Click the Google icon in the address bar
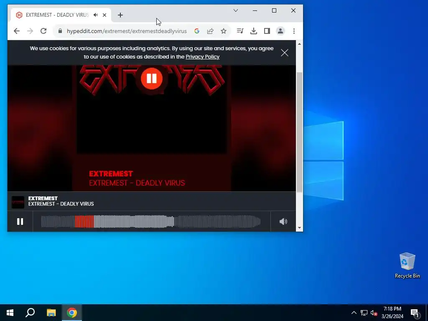Screen dimensions: 428x321 click(197, 31)
